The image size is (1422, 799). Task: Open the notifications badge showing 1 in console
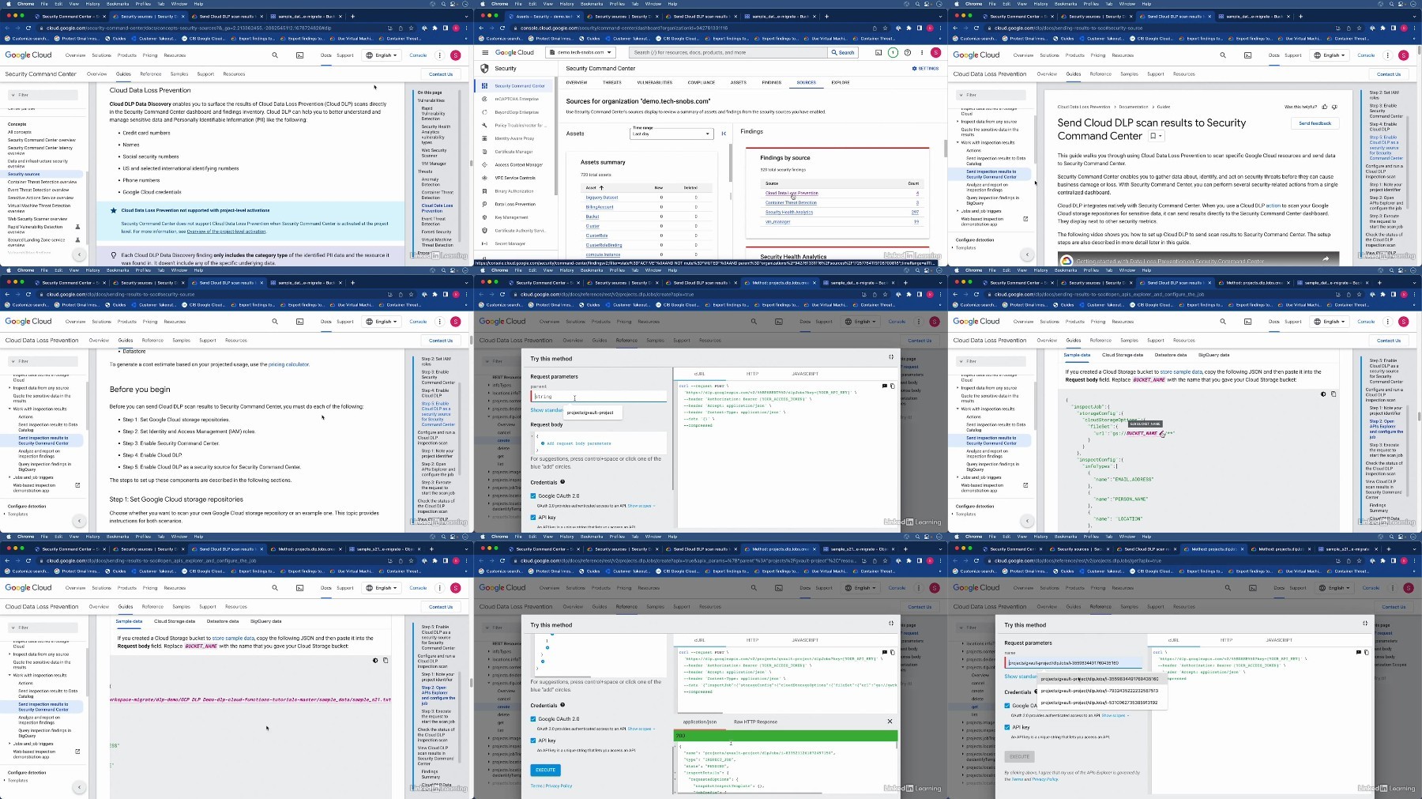(x=893, y=52)
